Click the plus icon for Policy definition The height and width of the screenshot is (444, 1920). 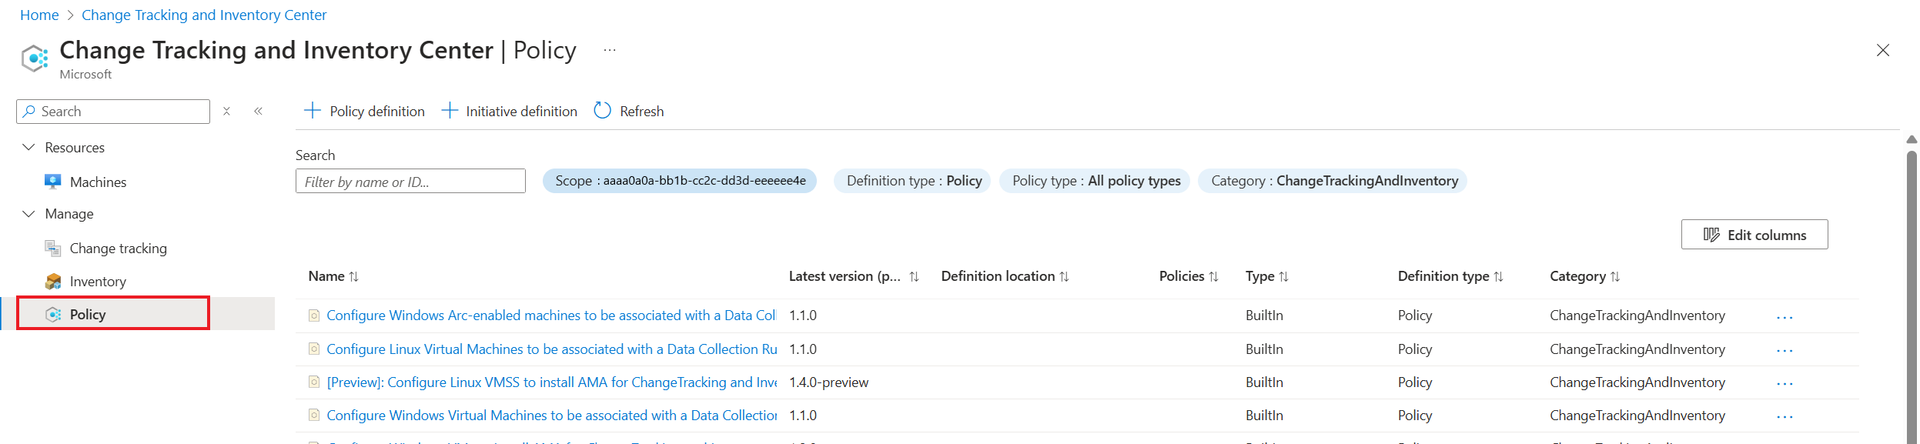coord(313,111)
